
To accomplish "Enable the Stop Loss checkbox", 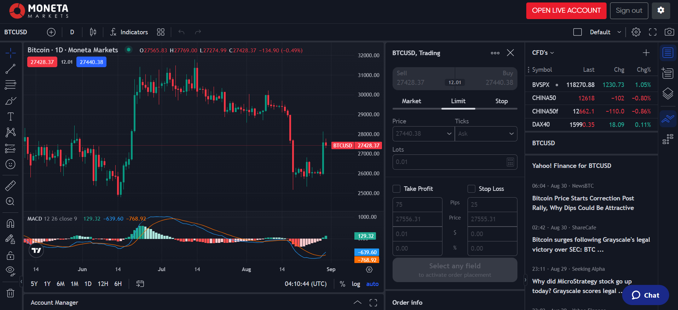I will click(471, 189).
